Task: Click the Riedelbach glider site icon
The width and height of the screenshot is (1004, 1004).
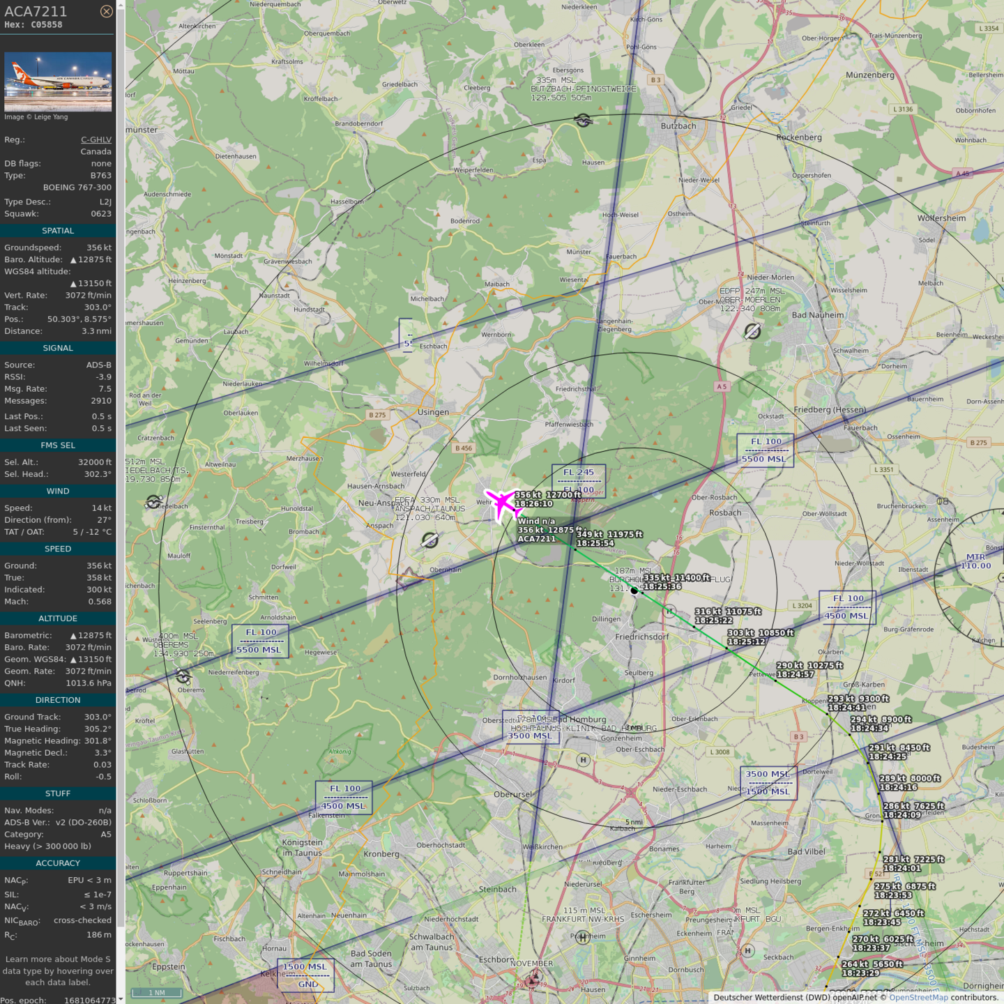Action: 154,502
